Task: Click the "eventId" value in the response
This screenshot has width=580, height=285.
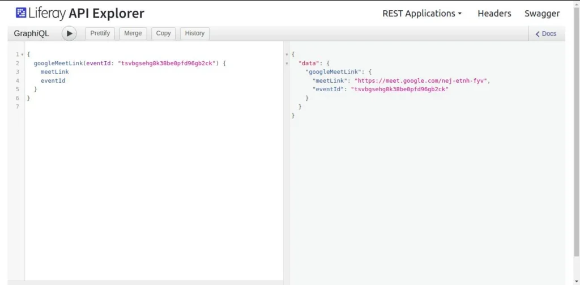Action: point(399,89)
